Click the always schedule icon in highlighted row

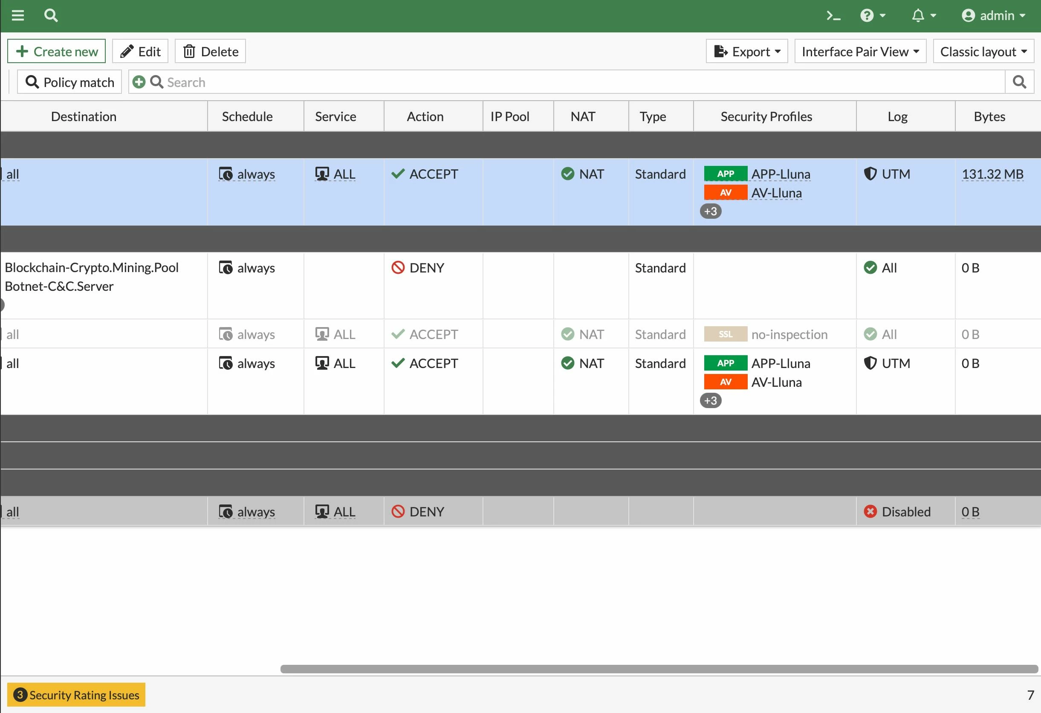[x=226, y=174]
